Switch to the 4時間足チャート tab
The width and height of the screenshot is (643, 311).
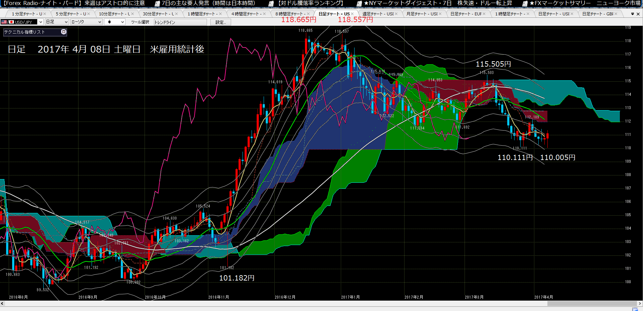click(247, 14)
